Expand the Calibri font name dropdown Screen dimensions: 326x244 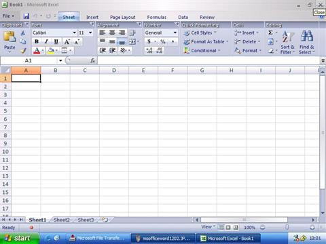coord(74,33)
